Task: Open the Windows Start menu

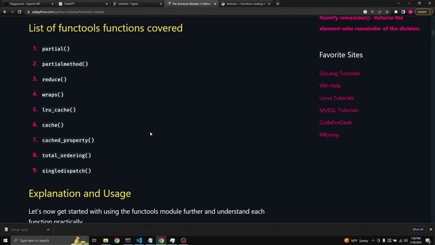Action: 5,240
